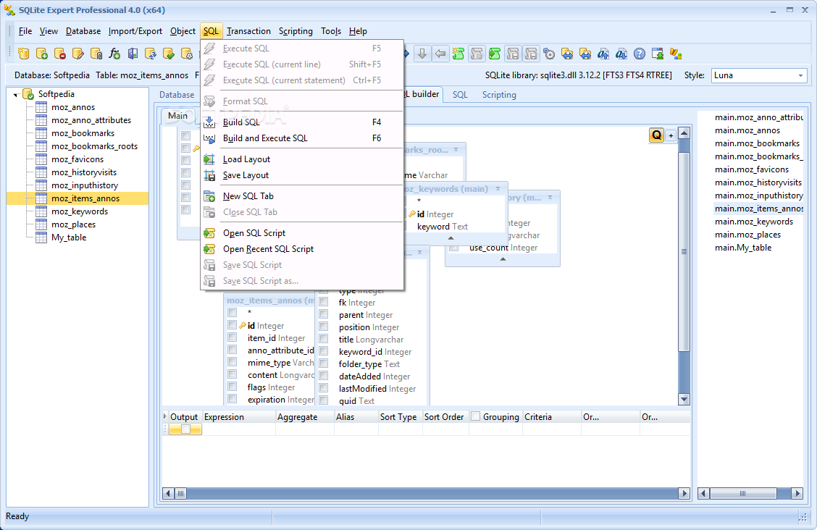Tick the id checkbox in moz_items_annos
Screen dimensions: 817x530
232,325
